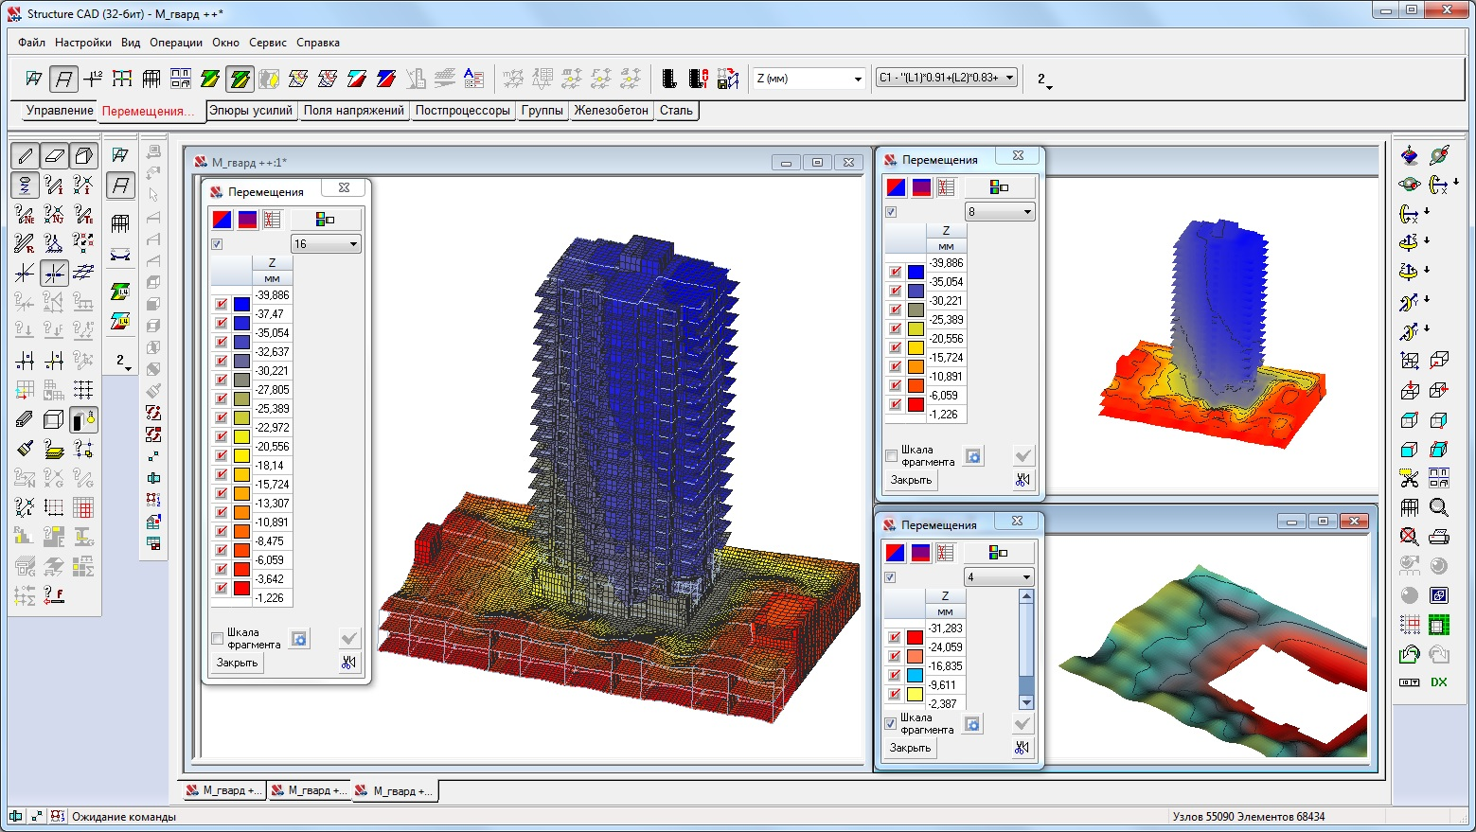Image resolution: width=1476 pixels, height=832 pixels.
Task: Click the color scale settings icon in left Перемещения panel
Action: 325,220
